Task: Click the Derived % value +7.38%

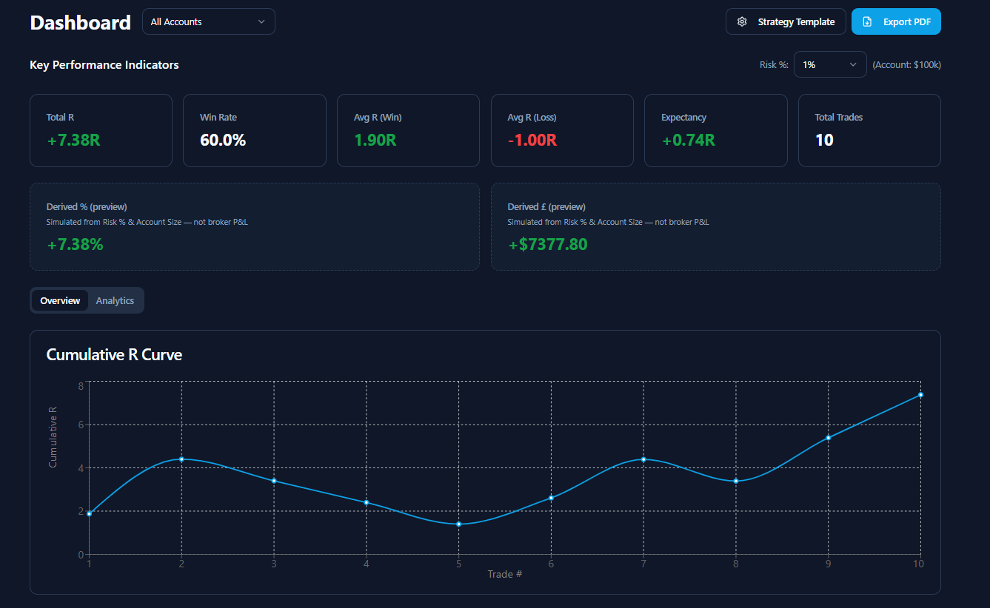Action: 75,244
